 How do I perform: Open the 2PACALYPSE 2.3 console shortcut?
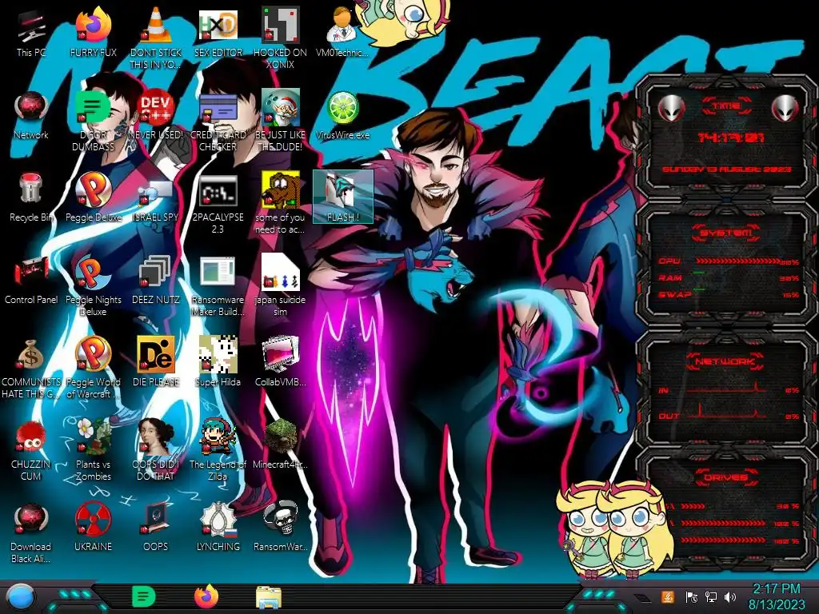pyautogui.click(x=218, y=204)
